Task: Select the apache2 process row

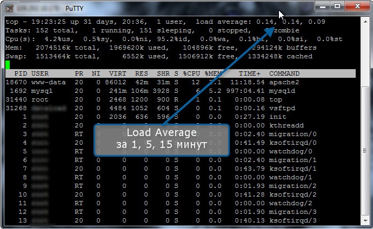Action: (x=162, y=82)
